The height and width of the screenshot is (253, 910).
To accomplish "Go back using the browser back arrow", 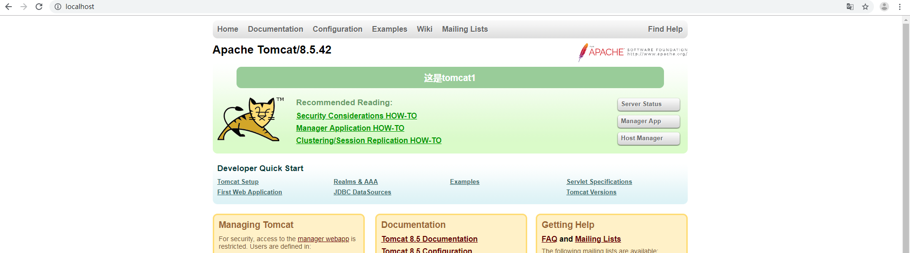I will tap(9, 7).
